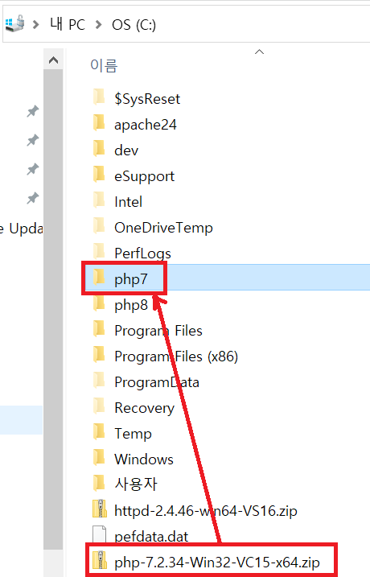Viewport: 370px width, 577px height.
Task: Select the Windows folder icon
Action: pos(99,457)
